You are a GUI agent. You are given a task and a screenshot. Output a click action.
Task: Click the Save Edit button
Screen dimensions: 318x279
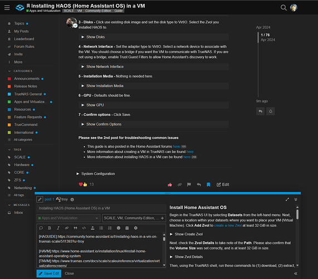[49, 273]
